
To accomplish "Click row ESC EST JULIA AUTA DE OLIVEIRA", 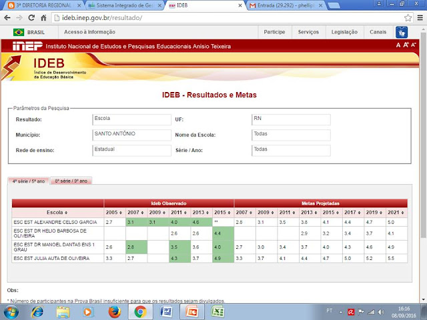I will (x=209, y=258).
